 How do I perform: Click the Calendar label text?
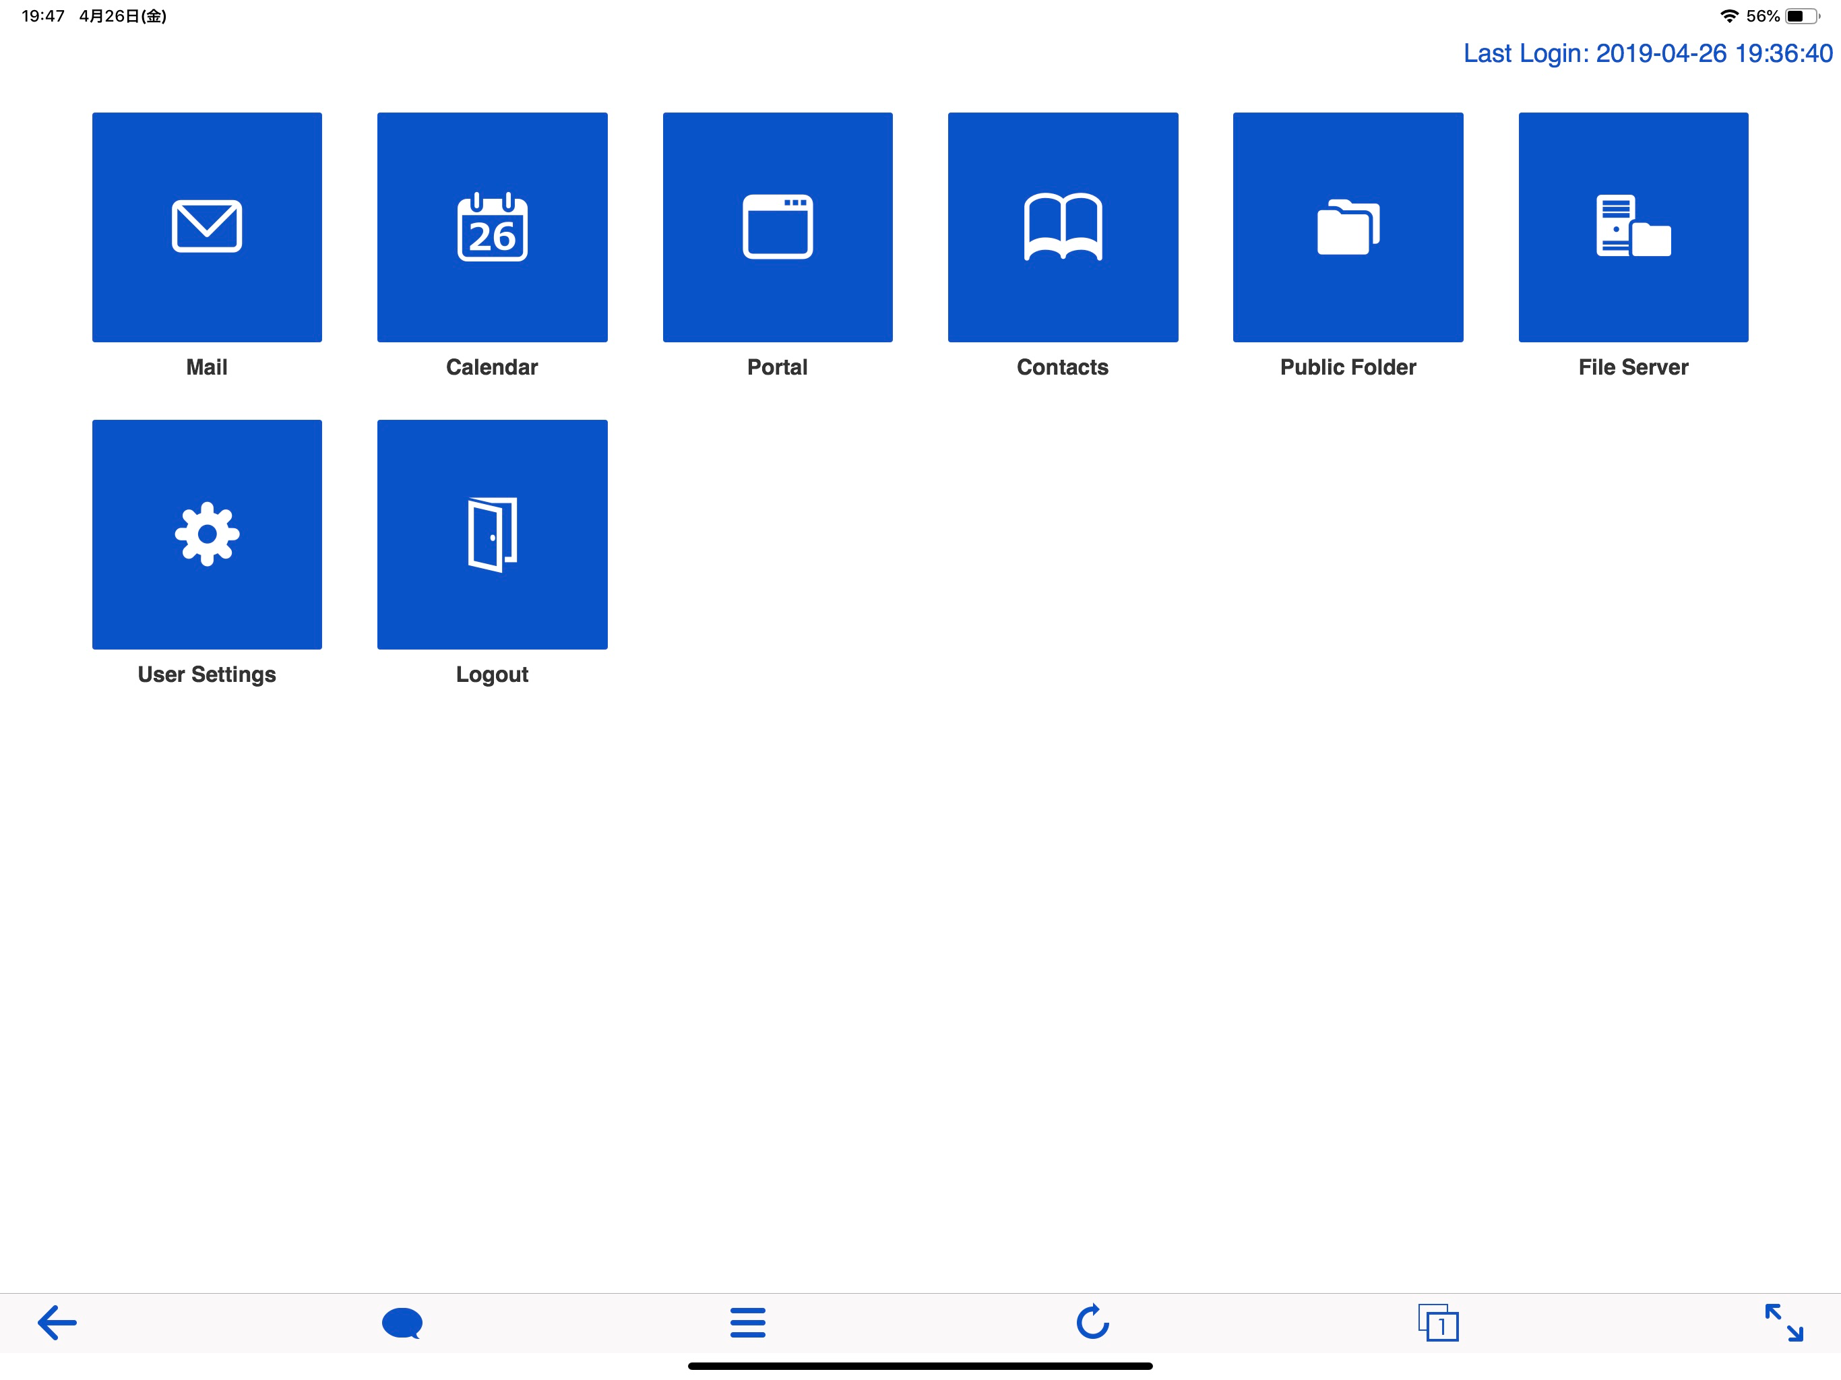492,367
